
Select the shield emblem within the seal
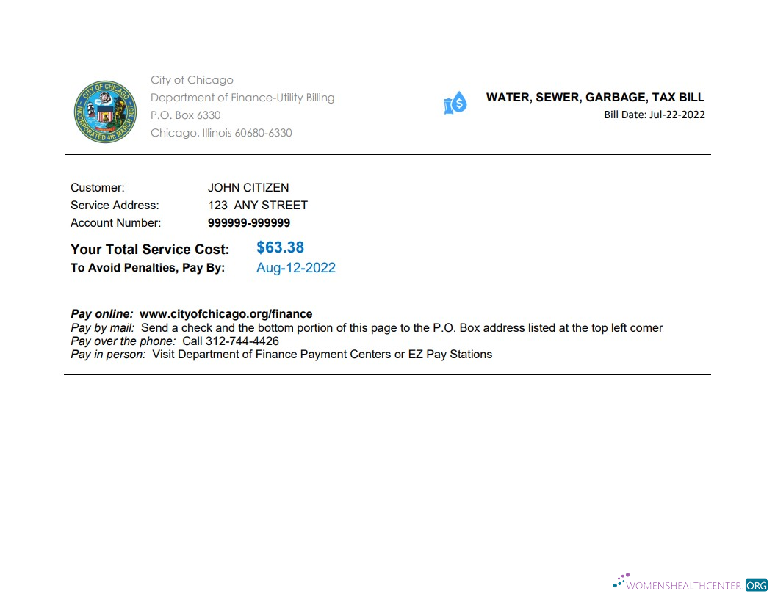click(x=105, y=114)
